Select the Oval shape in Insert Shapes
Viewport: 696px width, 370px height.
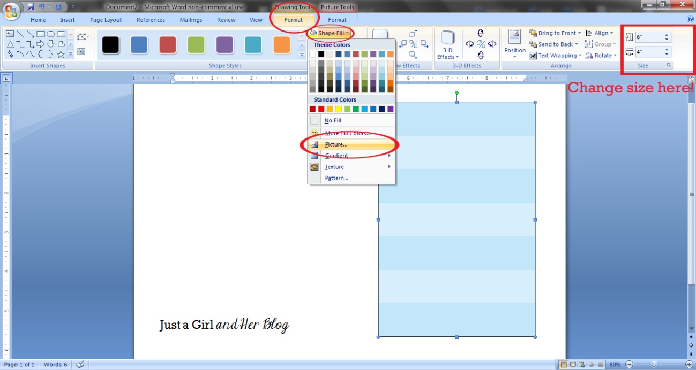pos(51,34)
